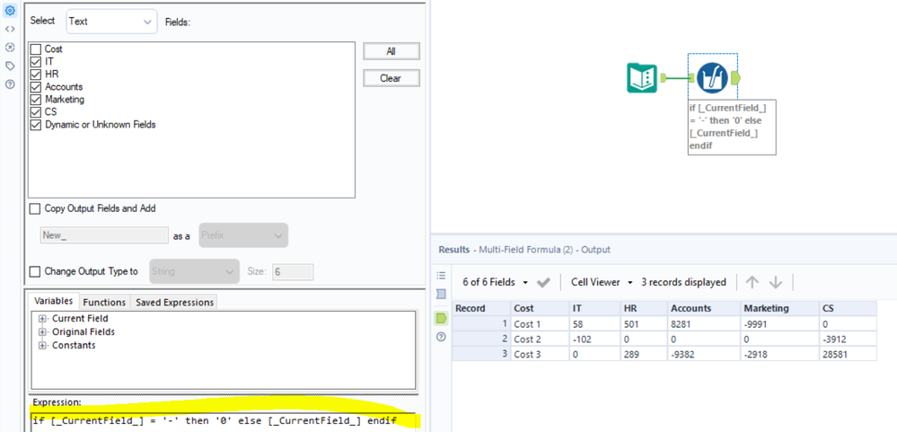Open the help question mark icon in configuration sidebar
897x432 pixels.
pyautogui.click(x=10, y=84)
